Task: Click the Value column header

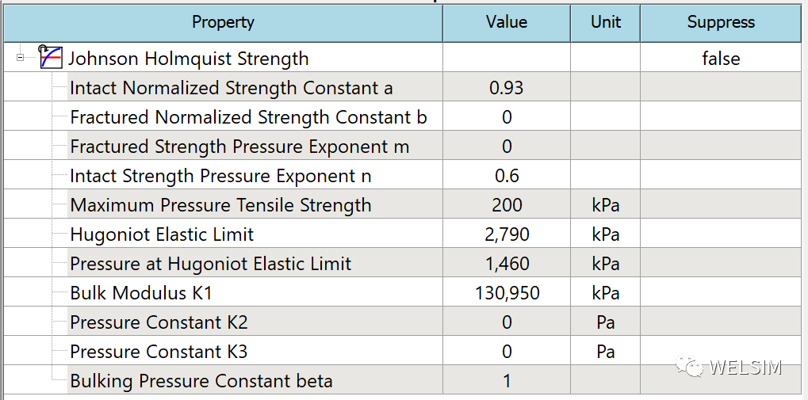Action: pyautogui.click(x=507, y=22)
